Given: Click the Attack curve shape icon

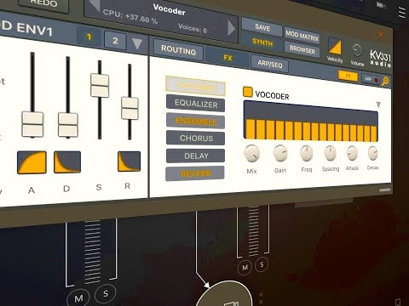Looking at the screenshot, I should coord(32,162).
